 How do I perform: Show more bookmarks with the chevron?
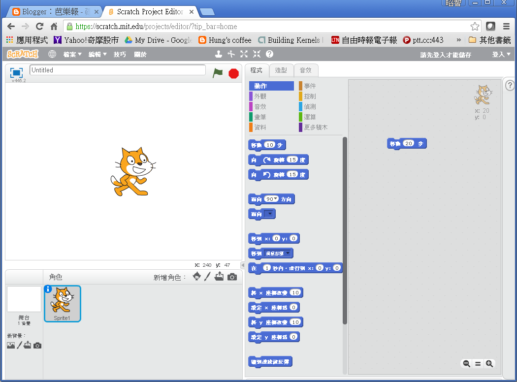click(458, 40)
